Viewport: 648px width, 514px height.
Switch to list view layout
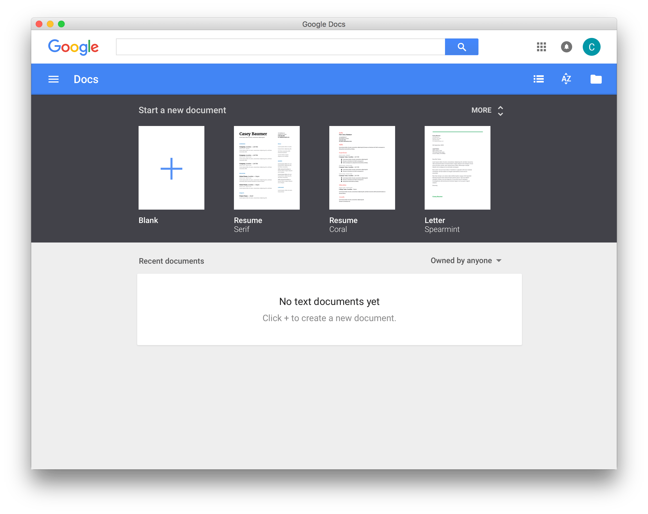(538, 79)
